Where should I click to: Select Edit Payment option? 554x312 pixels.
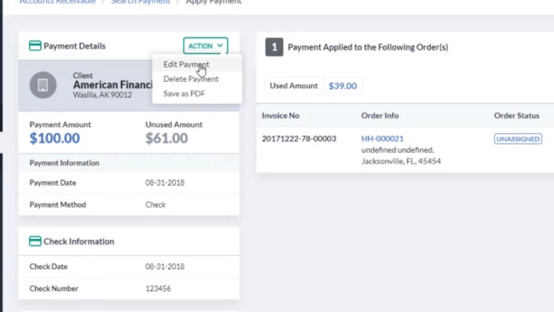[x=186, y=64]
